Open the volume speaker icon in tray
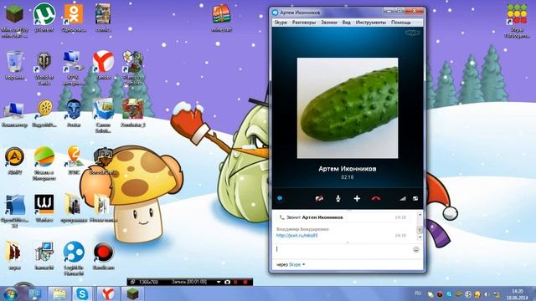The image size is (536, 301). pyautogui.click(x=487, y=294)
